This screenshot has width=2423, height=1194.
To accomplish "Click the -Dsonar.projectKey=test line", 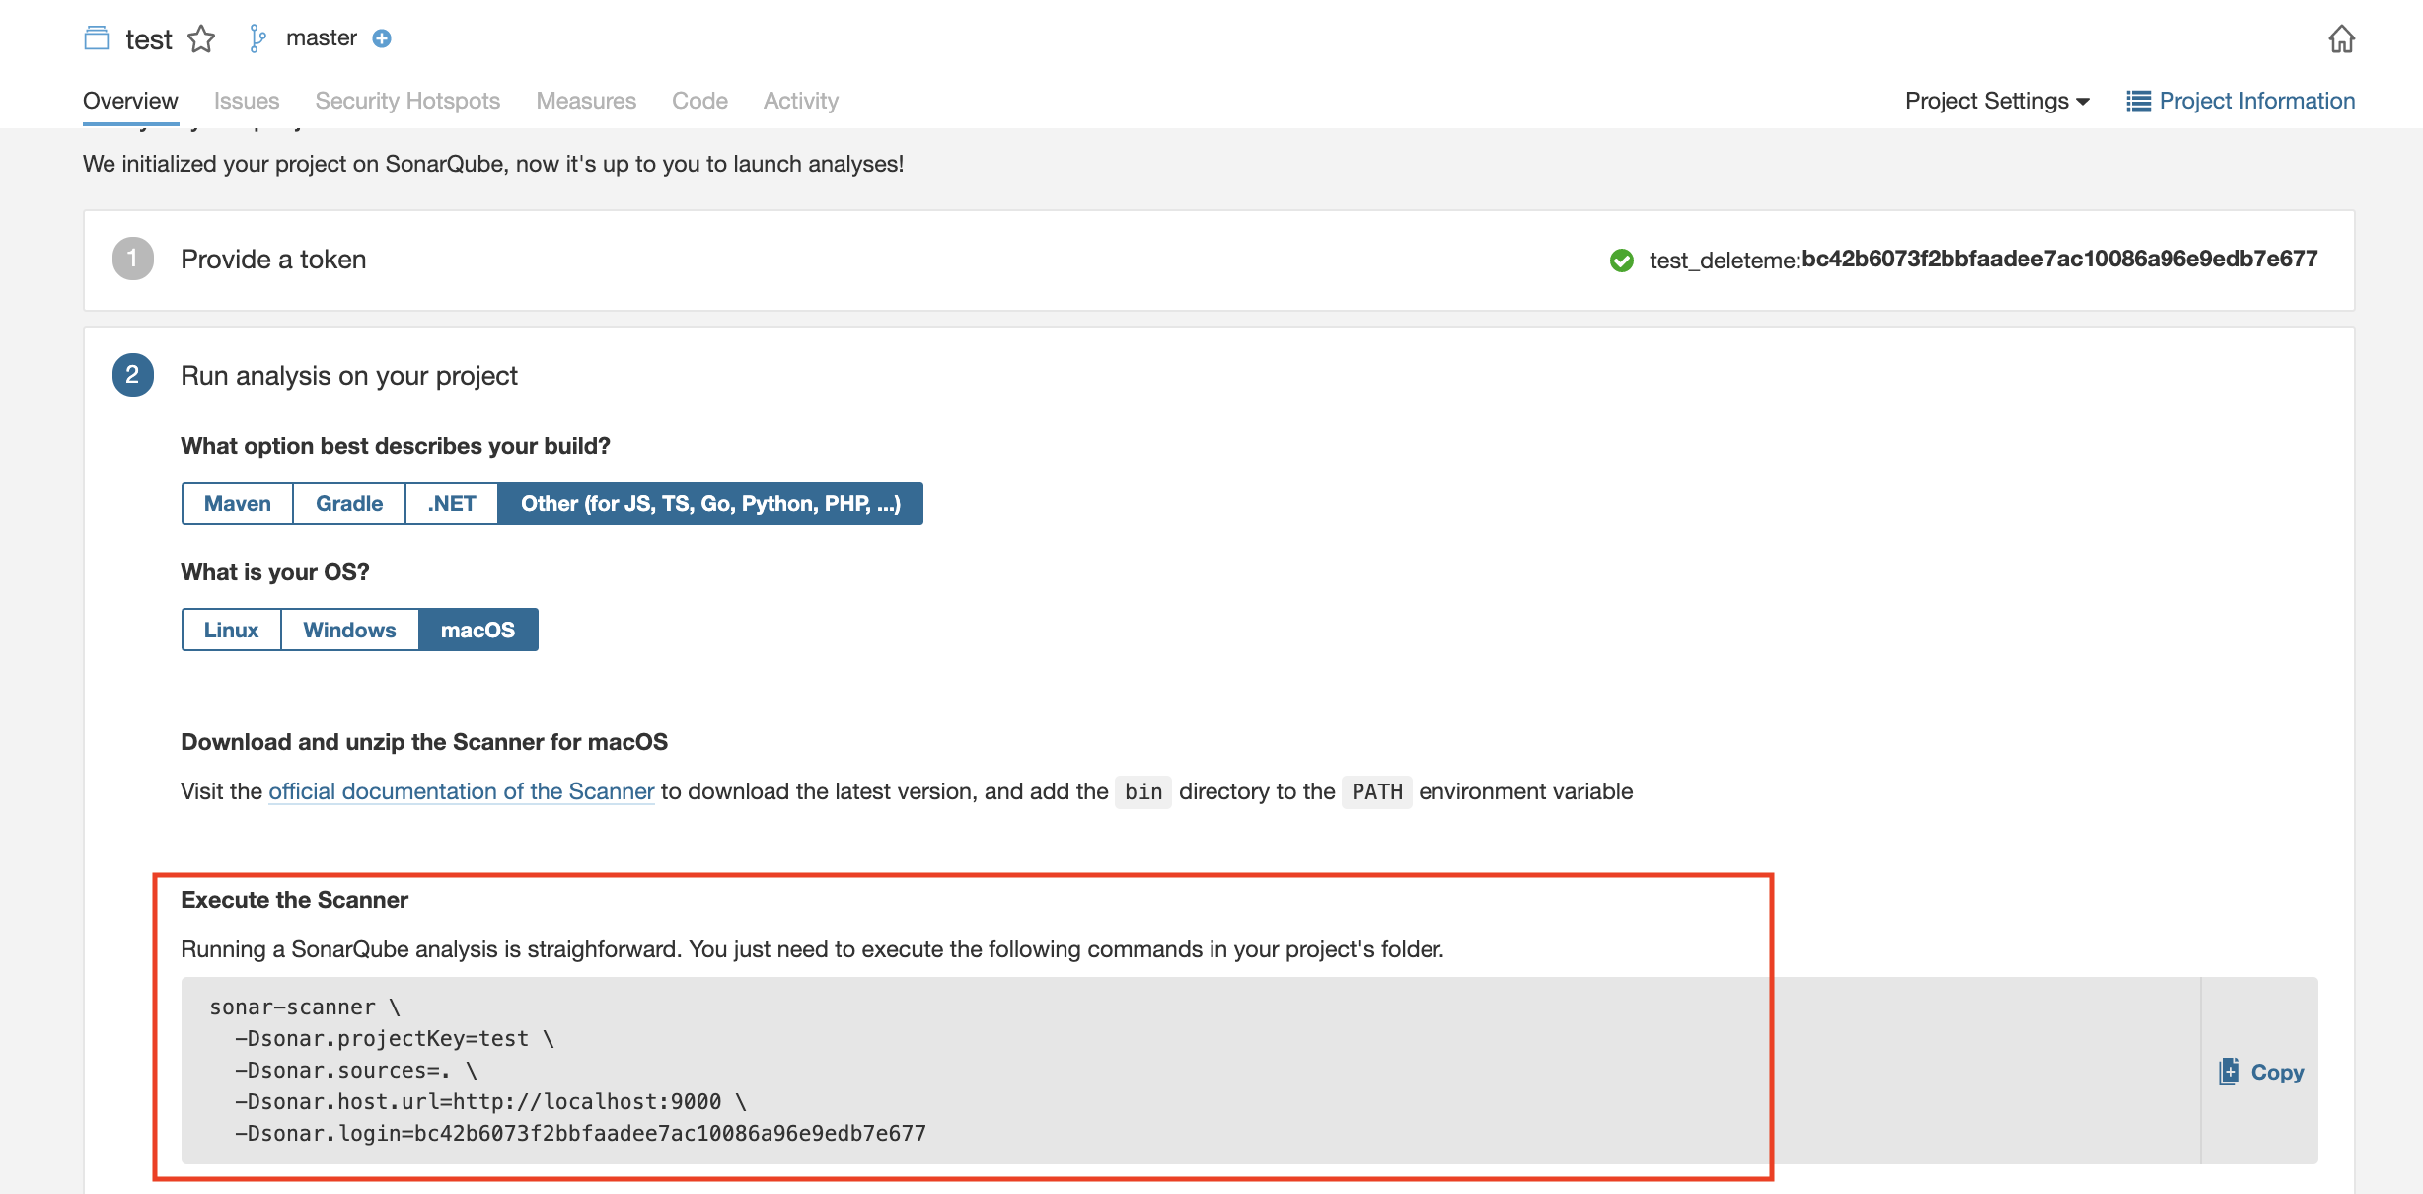I will 395,1039.
